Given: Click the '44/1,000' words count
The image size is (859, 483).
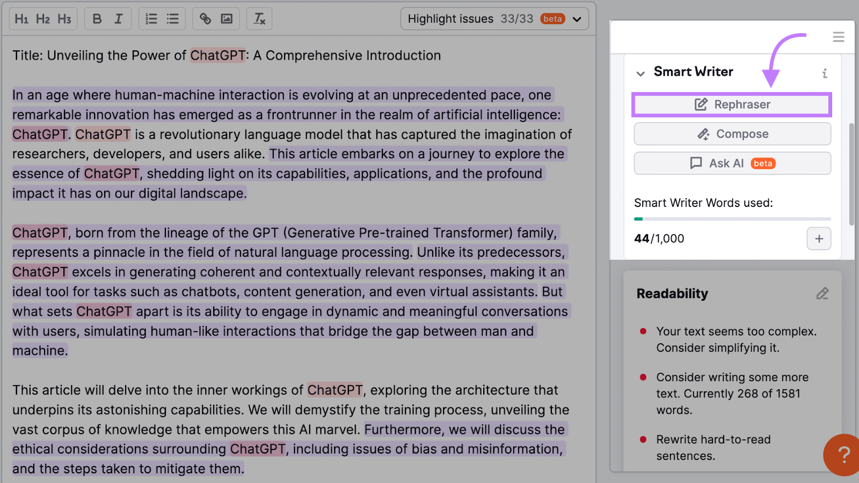Looking at the screenshot, I should [659, 239].
